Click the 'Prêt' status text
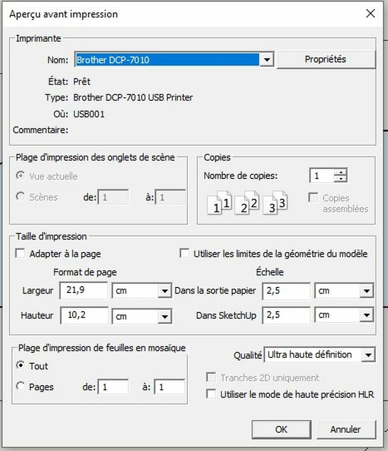 82,81
